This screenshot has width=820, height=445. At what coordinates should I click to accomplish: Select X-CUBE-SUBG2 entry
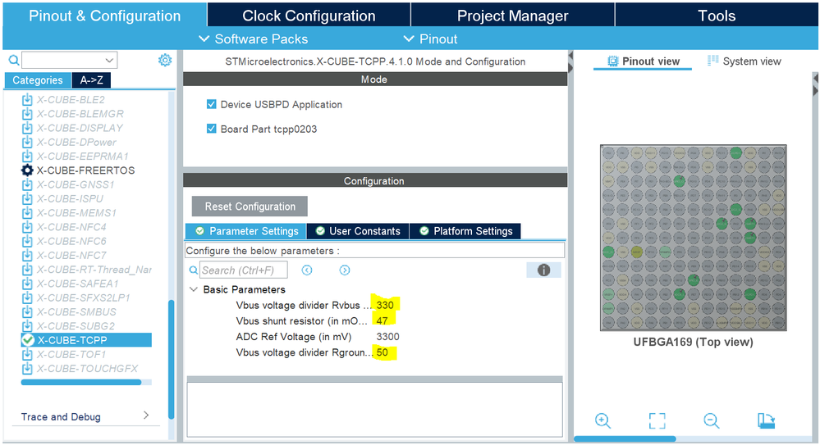point(76,326)
